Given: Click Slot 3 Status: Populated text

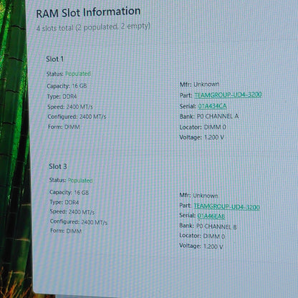Looking at the screenshot, I should 71,180.
